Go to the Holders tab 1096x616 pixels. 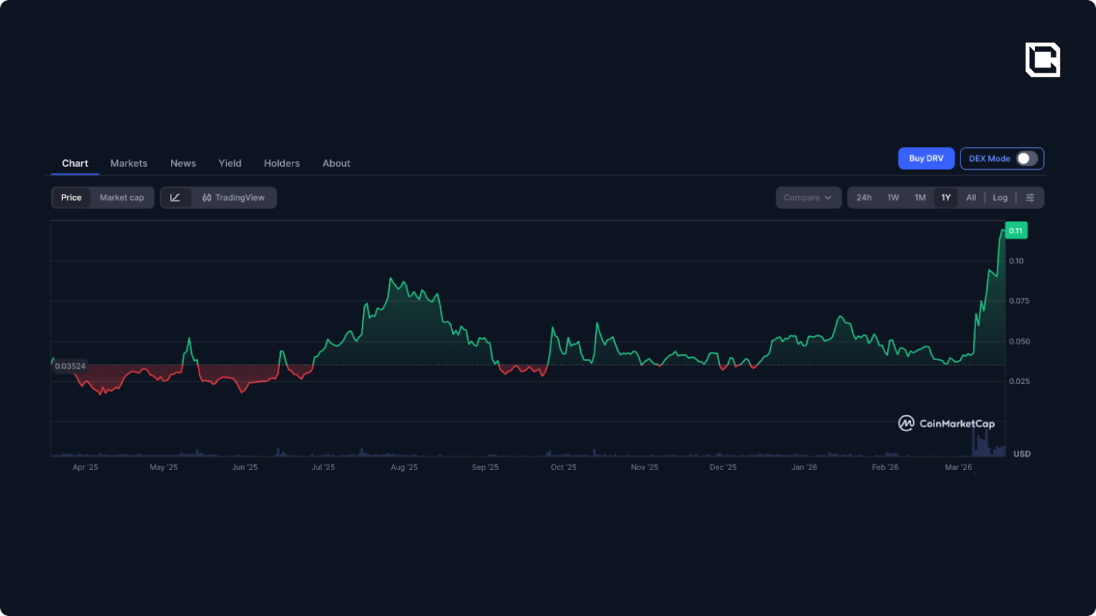point(282,164)
